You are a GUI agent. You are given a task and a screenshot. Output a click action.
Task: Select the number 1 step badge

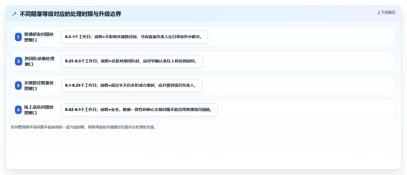pyautogui.click(x=18, y=37)
